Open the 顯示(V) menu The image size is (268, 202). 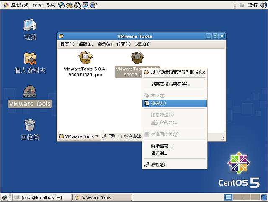[105, 44]
